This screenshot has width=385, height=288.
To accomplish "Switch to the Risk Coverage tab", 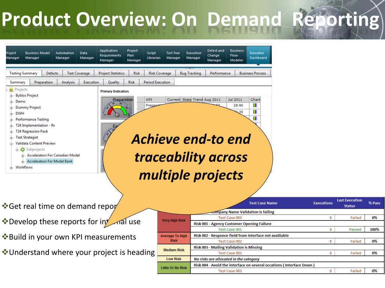I will 160,73.
